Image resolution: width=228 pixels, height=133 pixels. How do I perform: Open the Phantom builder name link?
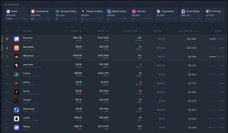click(28, 38)
